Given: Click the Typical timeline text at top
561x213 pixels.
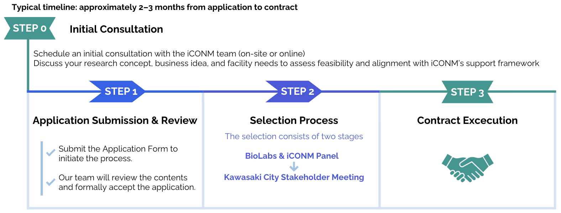Looking at the screenshot, I should click(x=154, y=7).
